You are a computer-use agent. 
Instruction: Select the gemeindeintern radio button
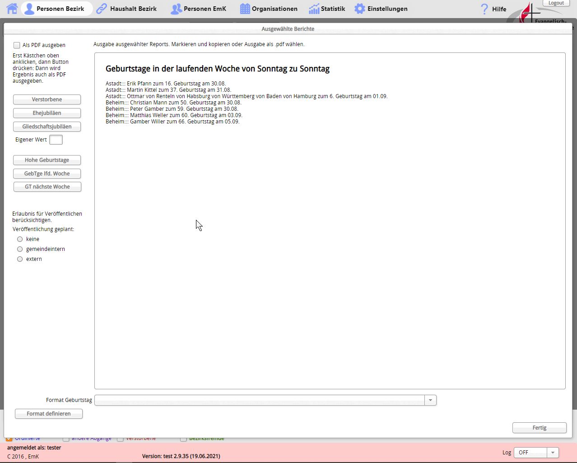pyautogui.click(x=20, y=249)
